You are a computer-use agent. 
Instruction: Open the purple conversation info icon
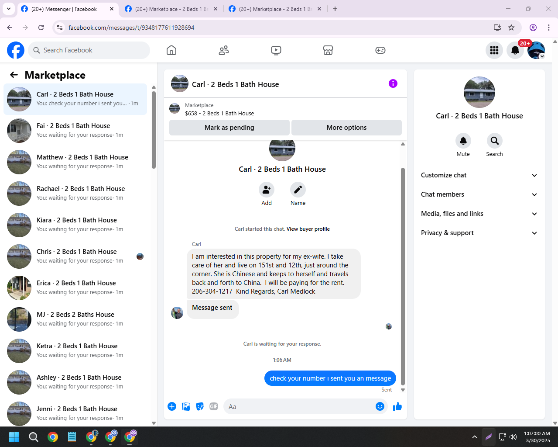pyautogui.click(x=393, y=83)
